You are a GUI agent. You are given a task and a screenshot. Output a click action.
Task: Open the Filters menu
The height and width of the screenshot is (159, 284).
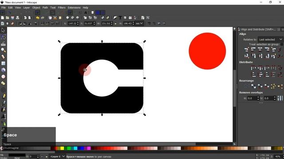coord(62,8)
